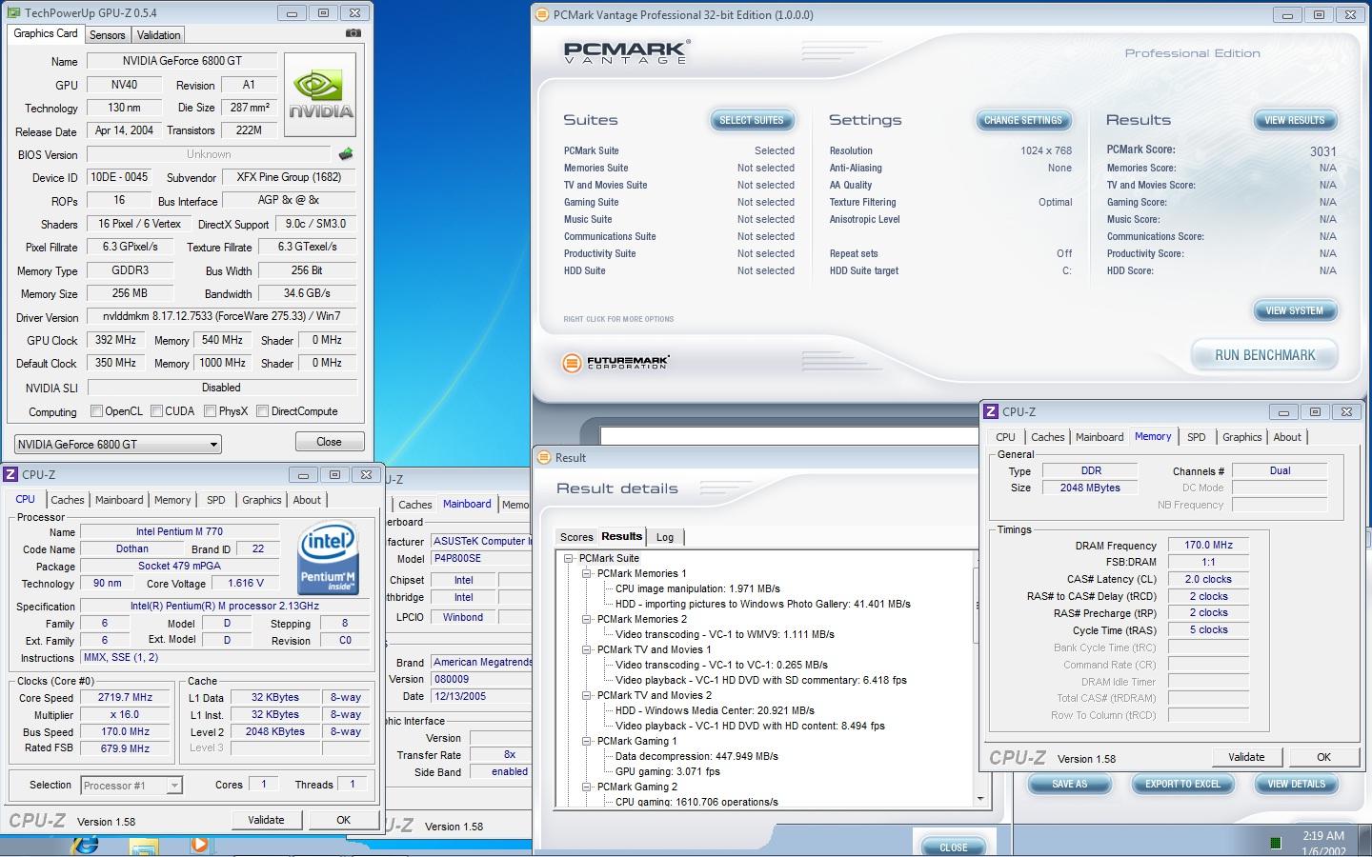Collapse the PCMark TV and Movies 1 node

point(587,650)
